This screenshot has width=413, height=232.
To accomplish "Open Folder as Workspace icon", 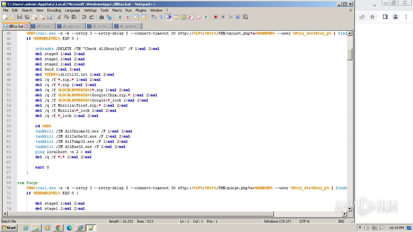I will [x=198, y=17].
